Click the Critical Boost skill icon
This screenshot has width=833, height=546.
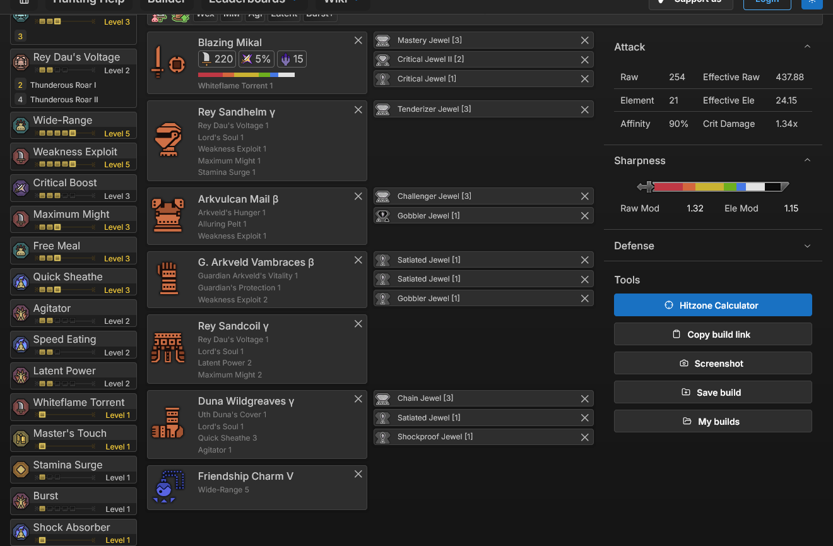click(21, 188)
